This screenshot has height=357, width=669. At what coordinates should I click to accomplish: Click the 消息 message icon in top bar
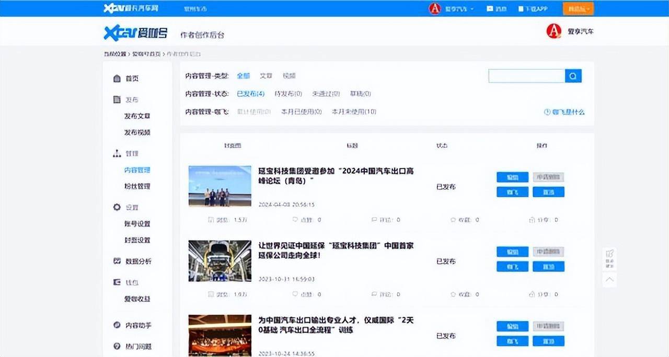(x=490, y=9)
